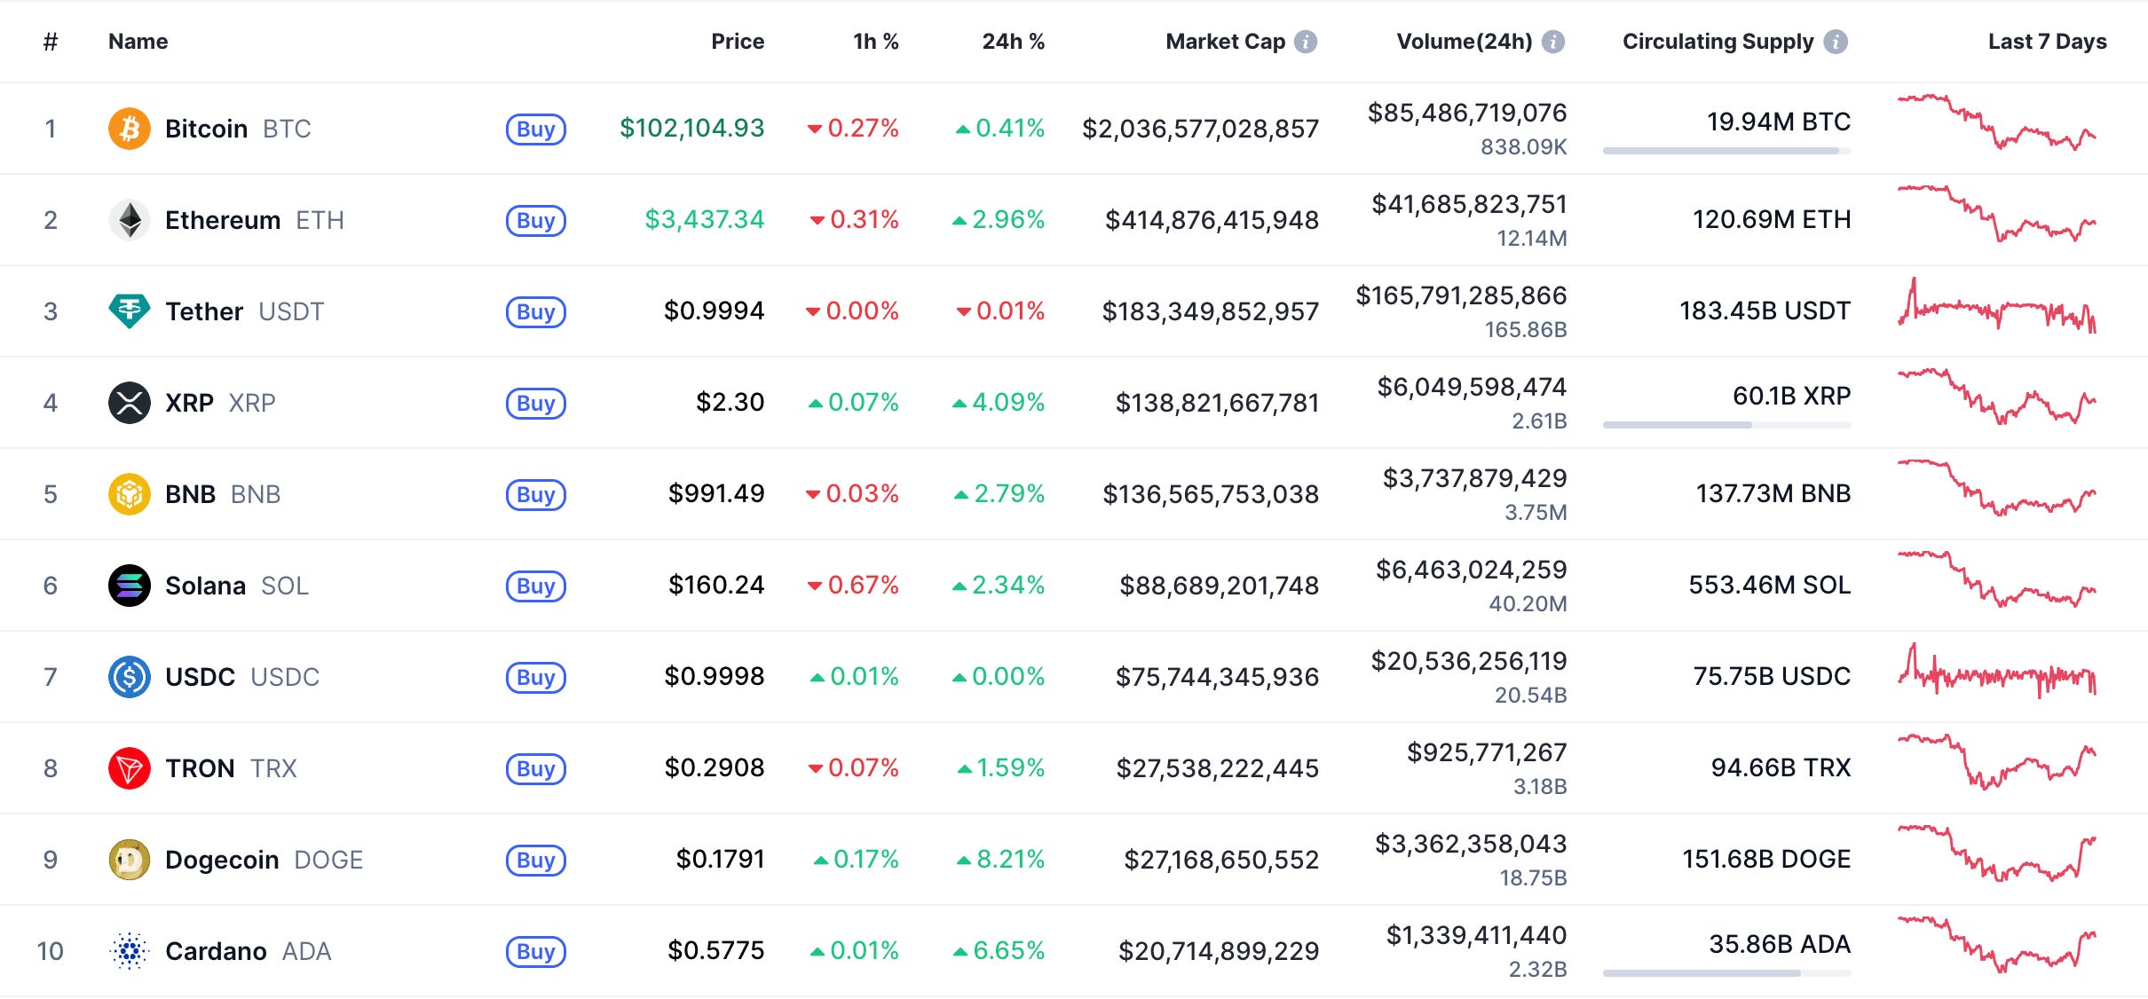Click the Solana logo icon
This screenshot has height=999, width=2148.
(130, 586)
